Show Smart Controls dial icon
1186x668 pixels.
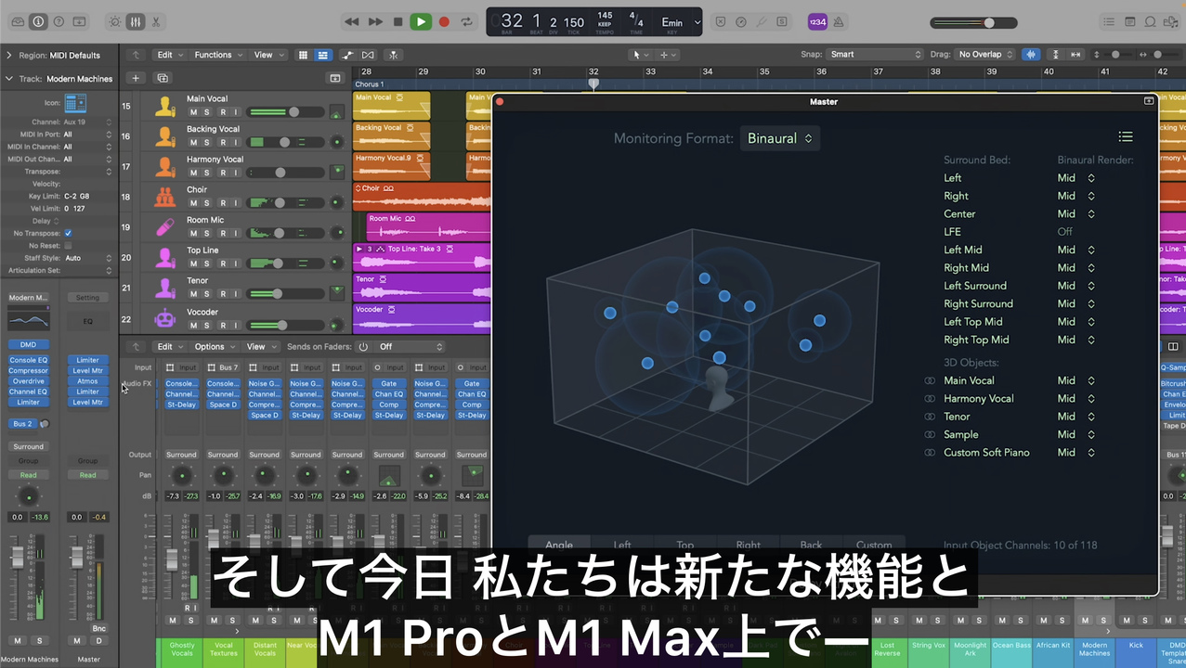(x=115, y=21)
